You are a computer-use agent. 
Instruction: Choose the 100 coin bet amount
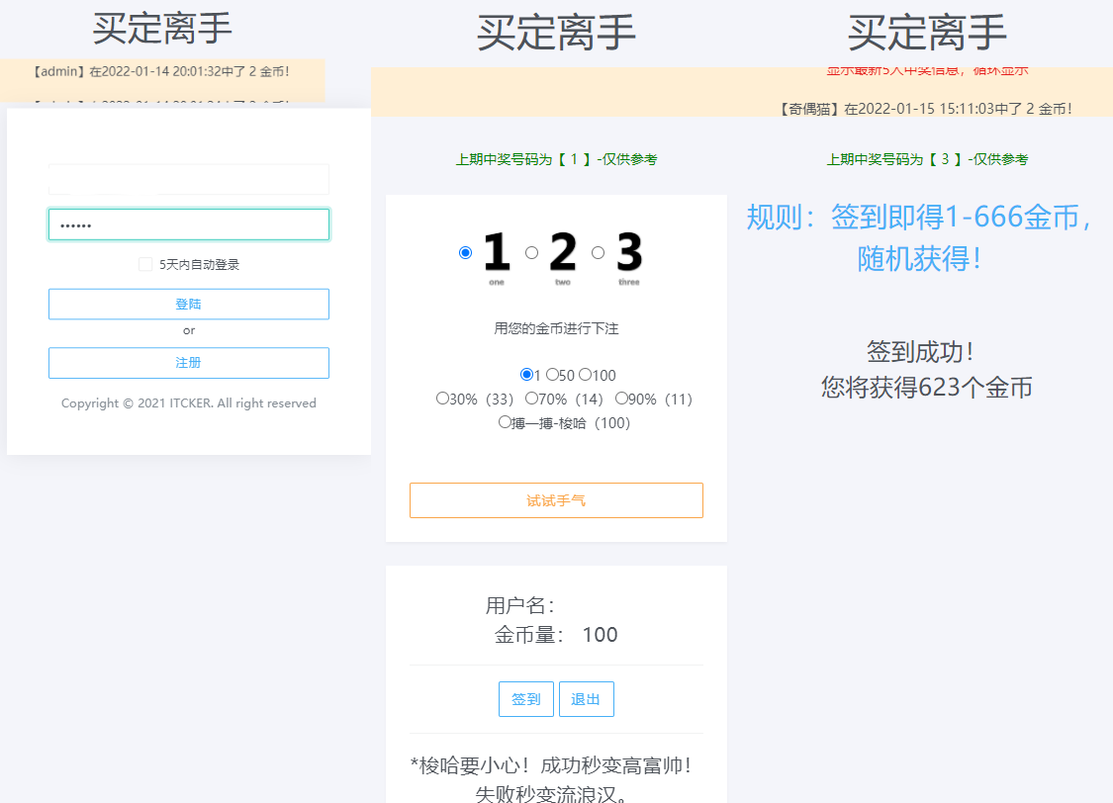(x=585, y=374)
